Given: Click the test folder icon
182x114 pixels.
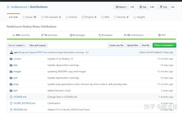Looking at the screenshot, I should [x=11, y=91].
